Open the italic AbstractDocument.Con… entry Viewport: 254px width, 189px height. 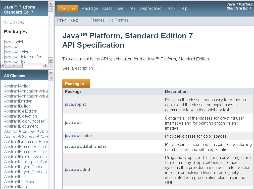click(x=26, y=137)
